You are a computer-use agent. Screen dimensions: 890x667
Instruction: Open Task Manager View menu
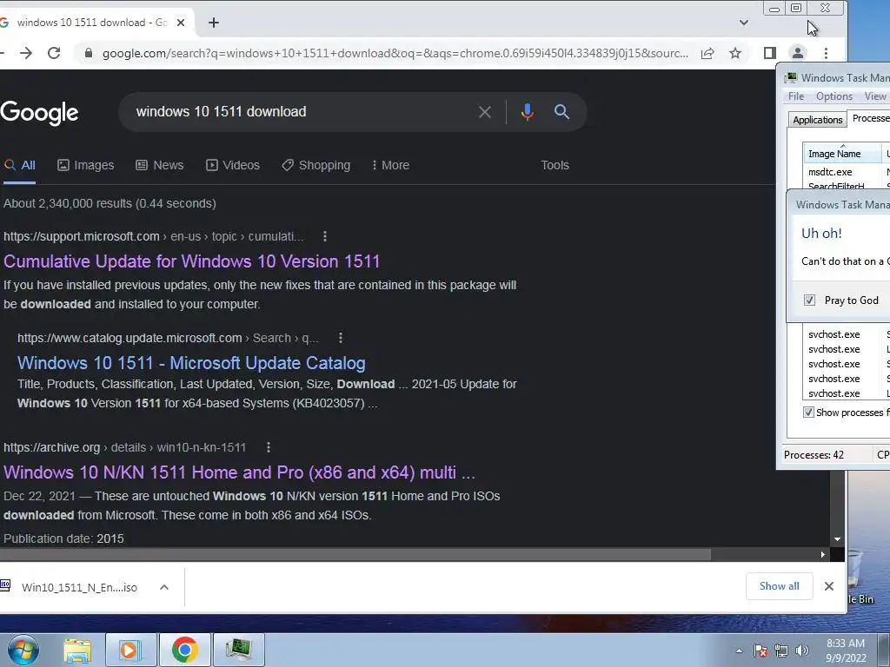[x=874, y=96]
